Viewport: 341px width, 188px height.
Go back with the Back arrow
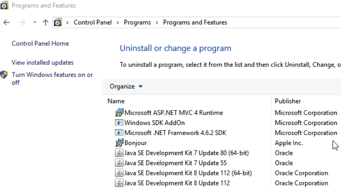tap(6, 22)
